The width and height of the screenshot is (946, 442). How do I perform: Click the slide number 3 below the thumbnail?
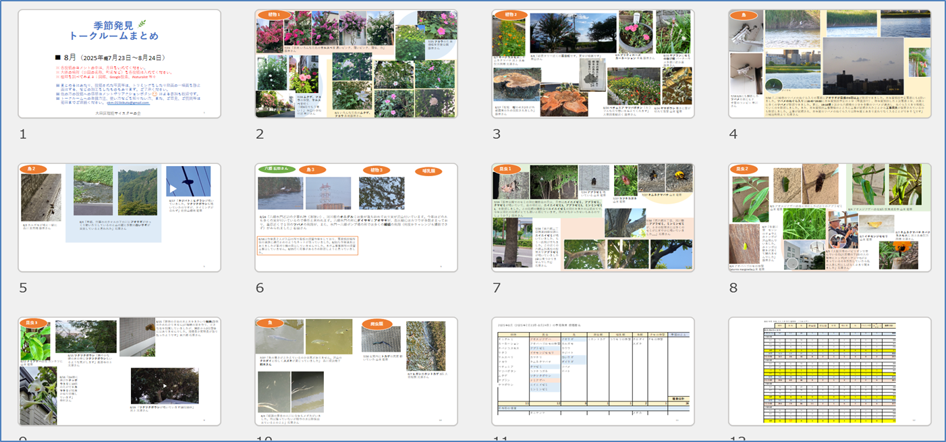(x=497, y=134)
